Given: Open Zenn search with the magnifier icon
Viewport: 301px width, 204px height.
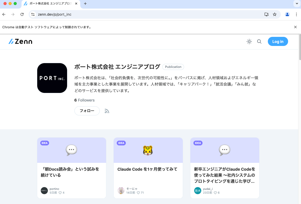Looking at the screenshot, I should 259,41.
